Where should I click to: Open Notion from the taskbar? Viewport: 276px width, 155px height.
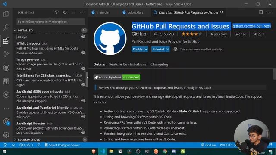click(x=120, y=151)
